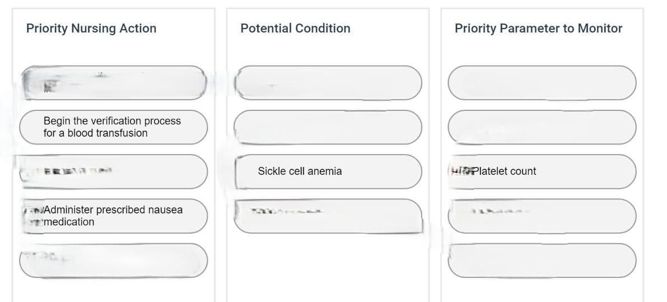The width and height of the screenshot is (667, 302).
Task: Select 'Begin the verification process for a blood transfusion'
Action: click(x=113, y=127)
